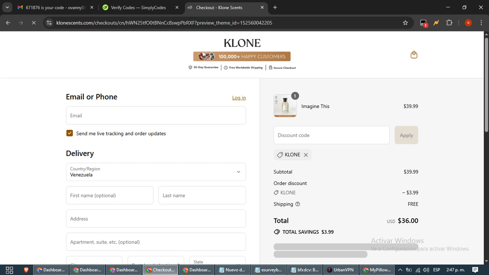Click the TOTAL SAVINGS $3.99 text
The width and height of the screenshot is (489, 275).
coord(308,232)
